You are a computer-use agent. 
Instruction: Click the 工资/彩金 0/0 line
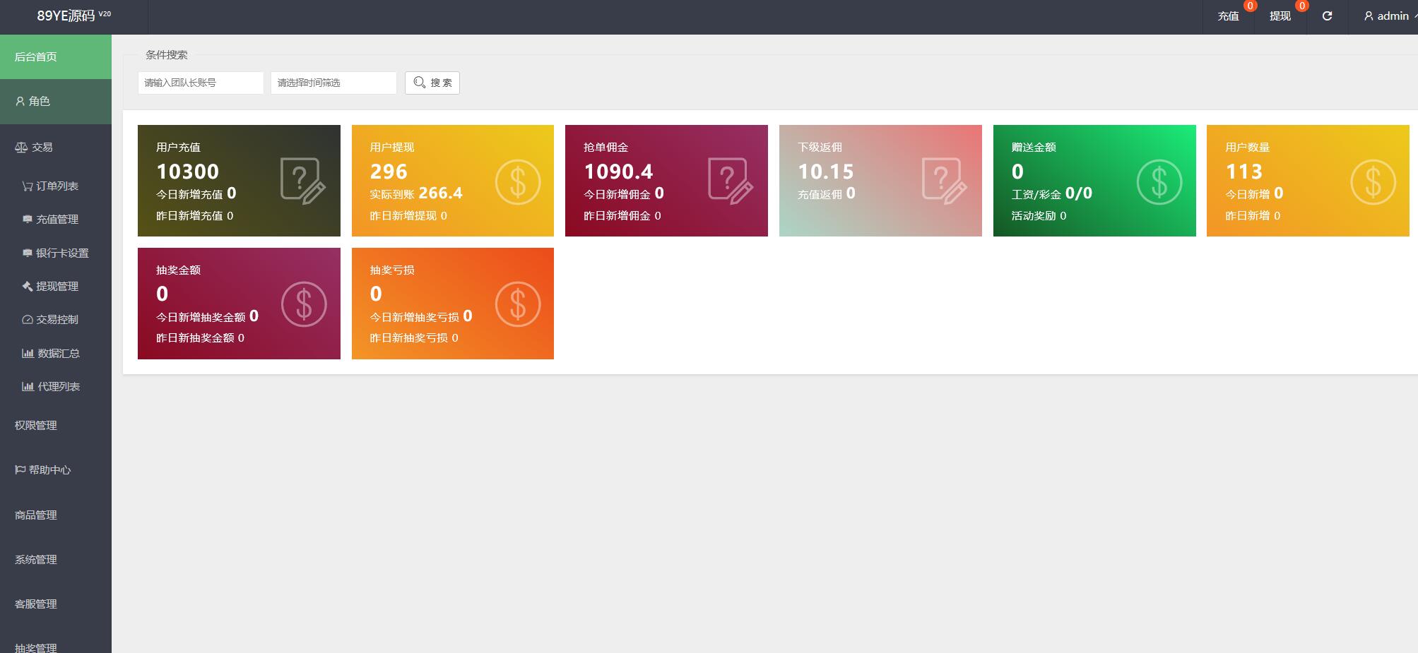(1052, 193)
